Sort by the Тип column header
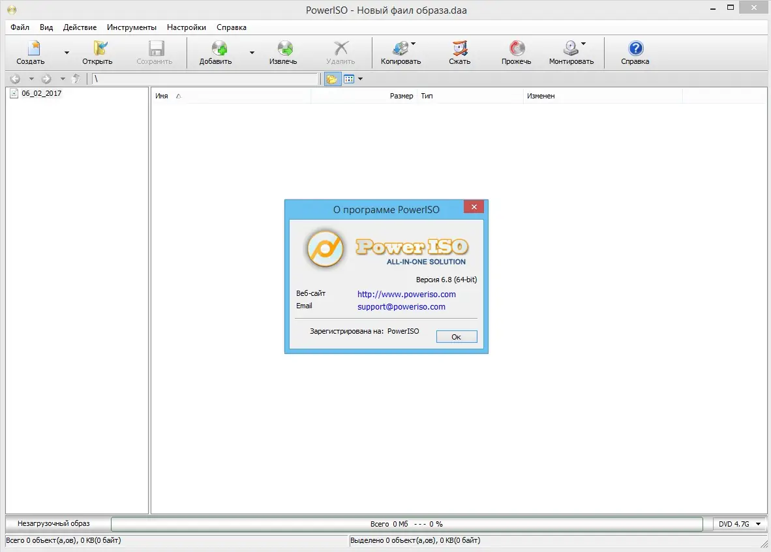This screenshot has width=771, height=552. coord(470,96)
